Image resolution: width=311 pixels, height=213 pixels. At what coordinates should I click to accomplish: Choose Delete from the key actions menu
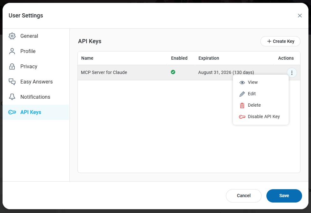coord(261,105)
